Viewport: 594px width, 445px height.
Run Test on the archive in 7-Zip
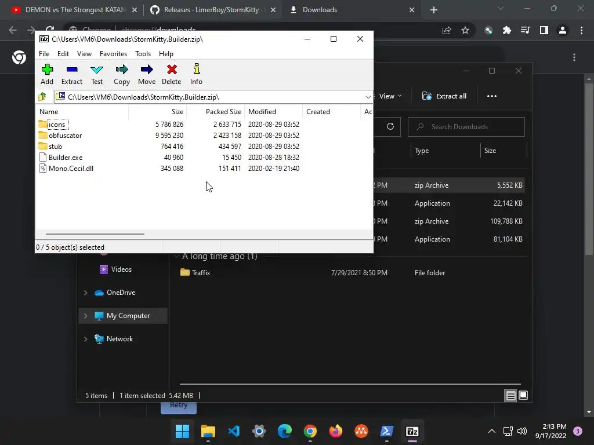(97, 75)
